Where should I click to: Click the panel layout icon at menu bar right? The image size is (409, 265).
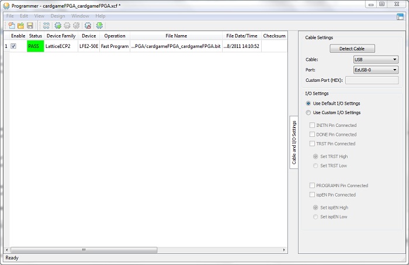point(401,16)
